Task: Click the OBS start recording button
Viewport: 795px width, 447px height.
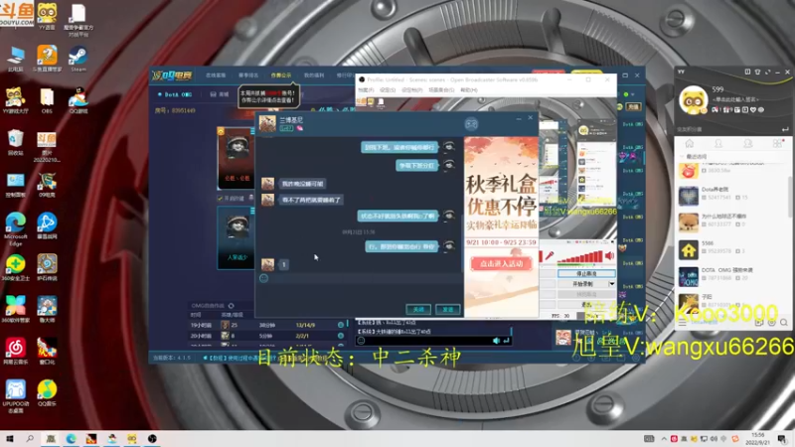Action: coord(582,284)
